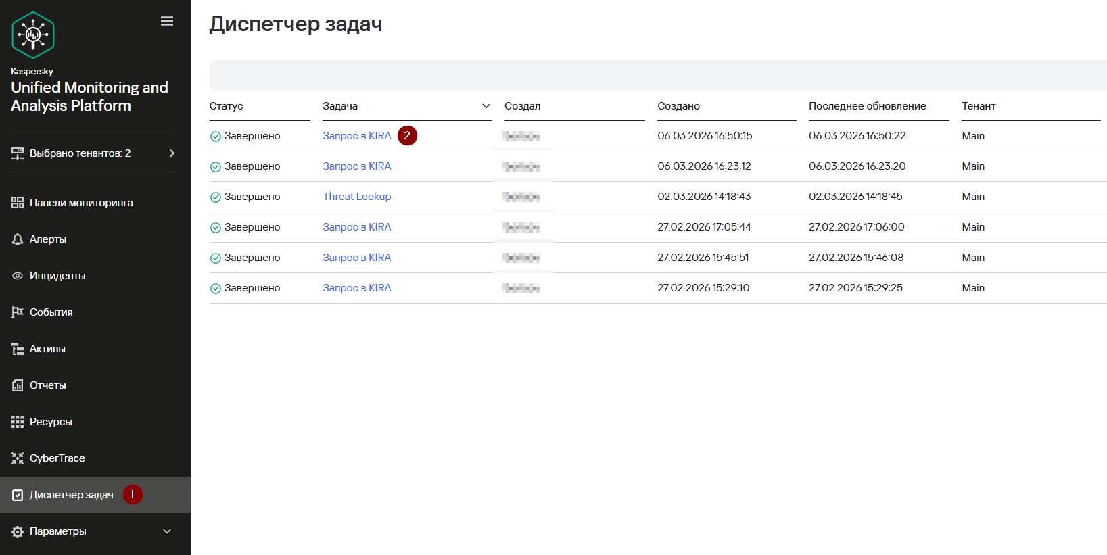This screenshot has width=1107, height=555.
Task: Open CyberTrace section
Action: 57,458
